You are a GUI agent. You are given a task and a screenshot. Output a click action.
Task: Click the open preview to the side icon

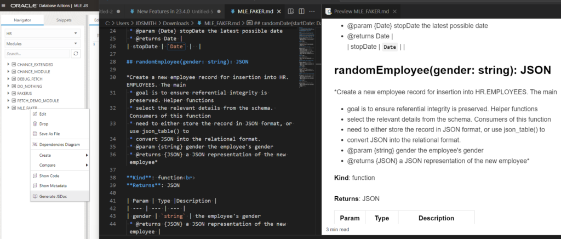(x=291, y=12)
